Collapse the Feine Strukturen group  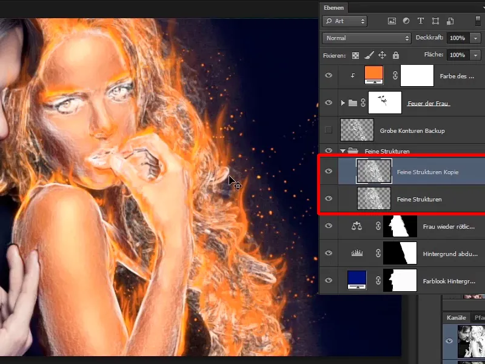click(343, 151)
